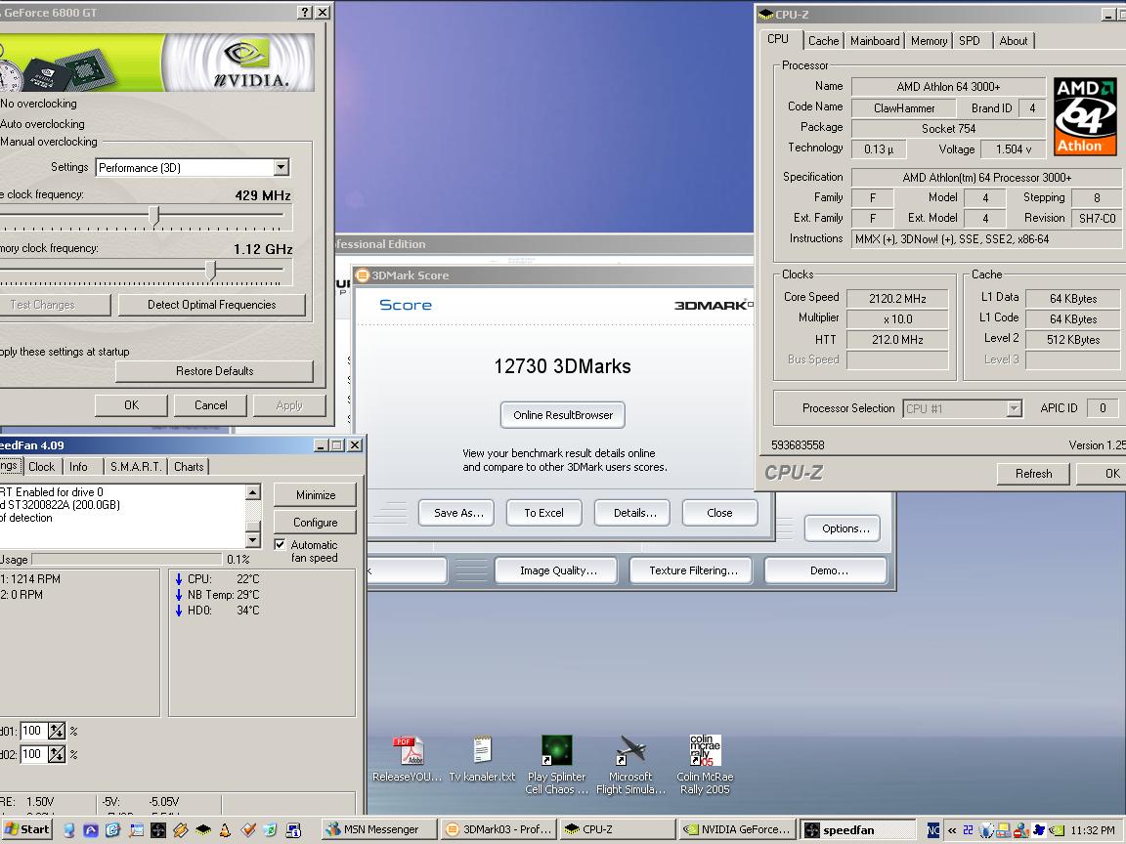Click the recycle bin quick launch icon

click(270, 829)
